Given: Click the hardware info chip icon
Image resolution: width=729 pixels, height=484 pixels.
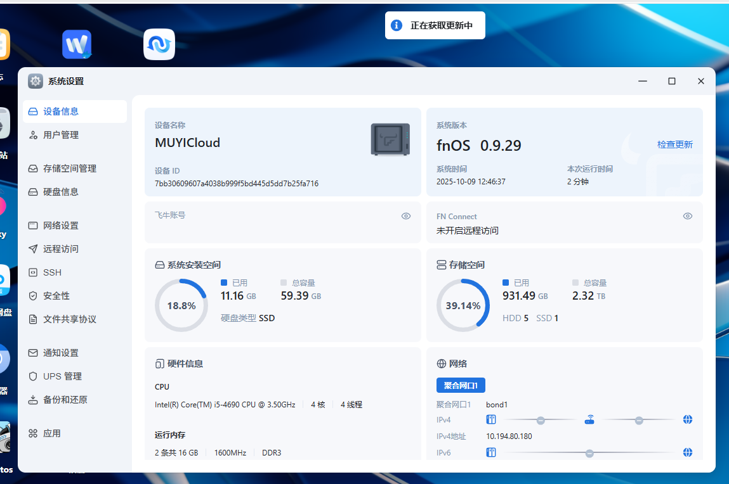Looking at the screenshot, I should [160, 364].
